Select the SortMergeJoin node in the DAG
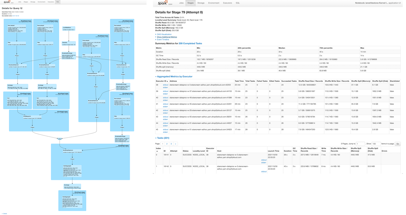This screenshot has height=215, width=406. click(32, 118)
